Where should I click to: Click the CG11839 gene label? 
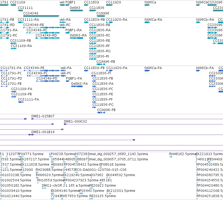tap(91, 2)
